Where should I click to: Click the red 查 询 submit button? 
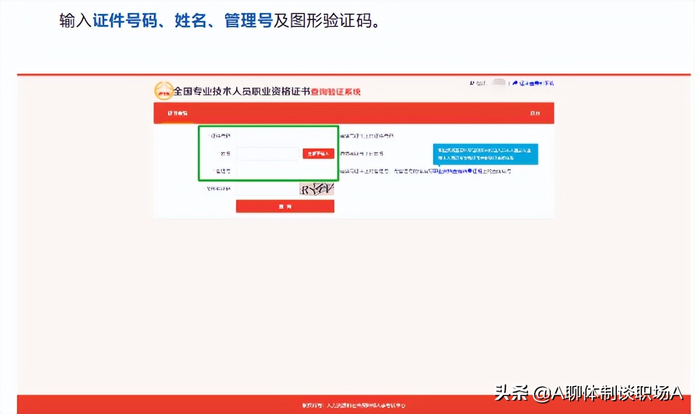(x=285, y=206)
